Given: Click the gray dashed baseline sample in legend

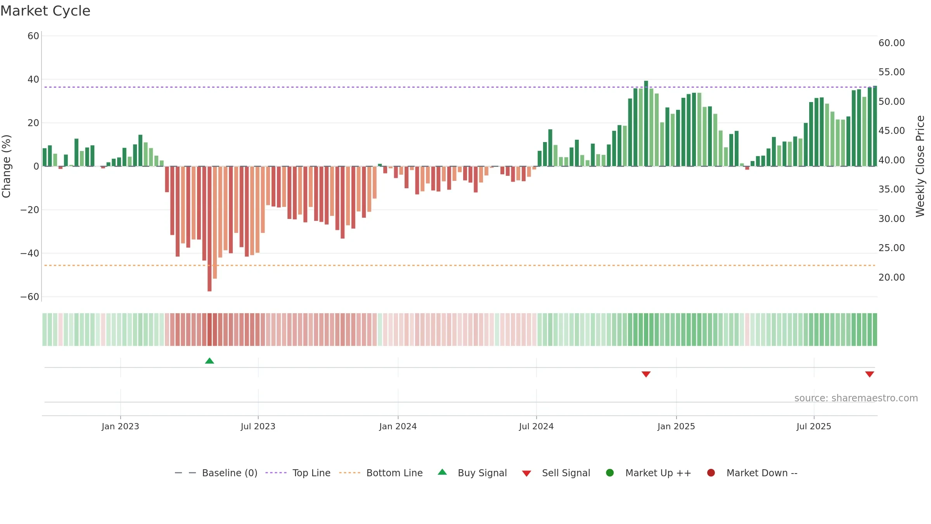Looking at the screenshot, I should tap(185, 473).
